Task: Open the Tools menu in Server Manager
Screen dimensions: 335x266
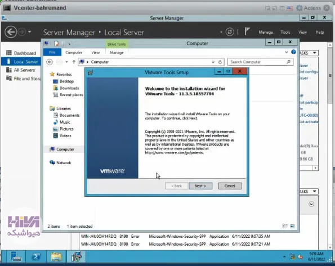Action: [285, 32]
